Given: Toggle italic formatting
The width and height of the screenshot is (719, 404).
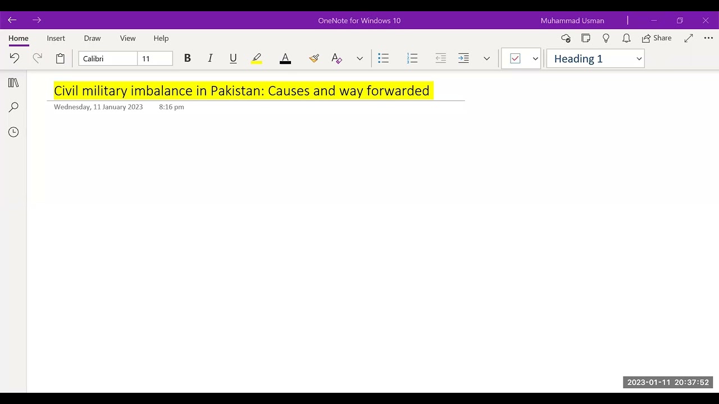Looking at the screenshot, I should coord(210,58).
